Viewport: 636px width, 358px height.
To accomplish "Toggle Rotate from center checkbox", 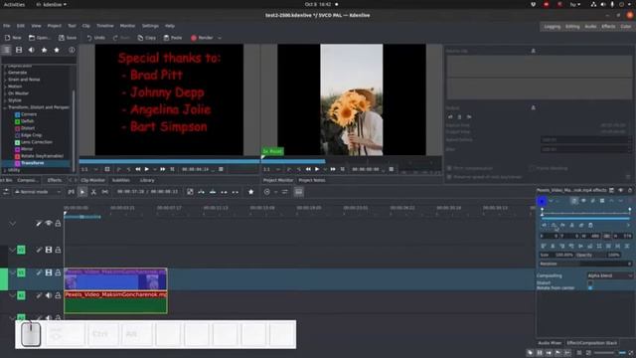I will point(590,287).
